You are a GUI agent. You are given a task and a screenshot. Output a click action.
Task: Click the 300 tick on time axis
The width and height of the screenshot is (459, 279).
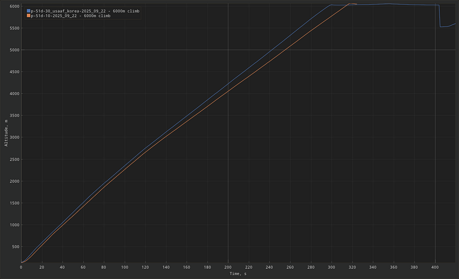[331, 267]
